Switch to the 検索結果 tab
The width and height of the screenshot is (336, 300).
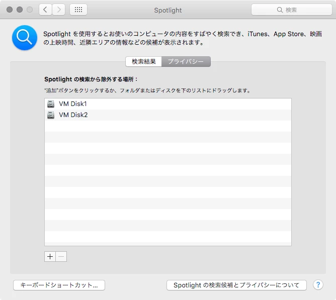143,62
